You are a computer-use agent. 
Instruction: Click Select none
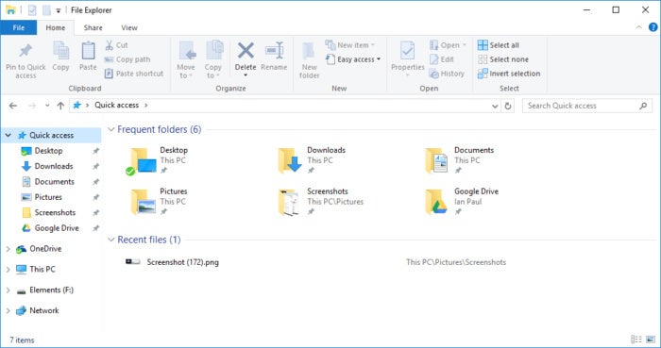point(503,59)
